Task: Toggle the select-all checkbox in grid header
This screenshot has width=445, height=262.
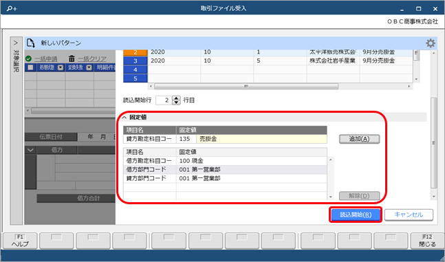Action: 30,67
